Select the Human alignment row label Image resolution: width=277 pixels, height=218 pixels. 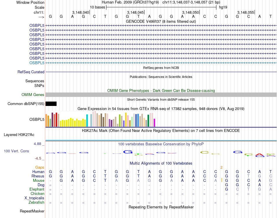pyautogui.click(x=38, y=172)
